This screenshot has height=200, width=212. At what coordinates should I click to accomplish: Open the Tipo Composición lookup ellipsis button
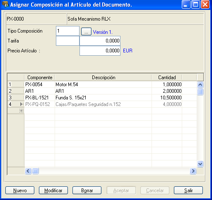[86, 32]
